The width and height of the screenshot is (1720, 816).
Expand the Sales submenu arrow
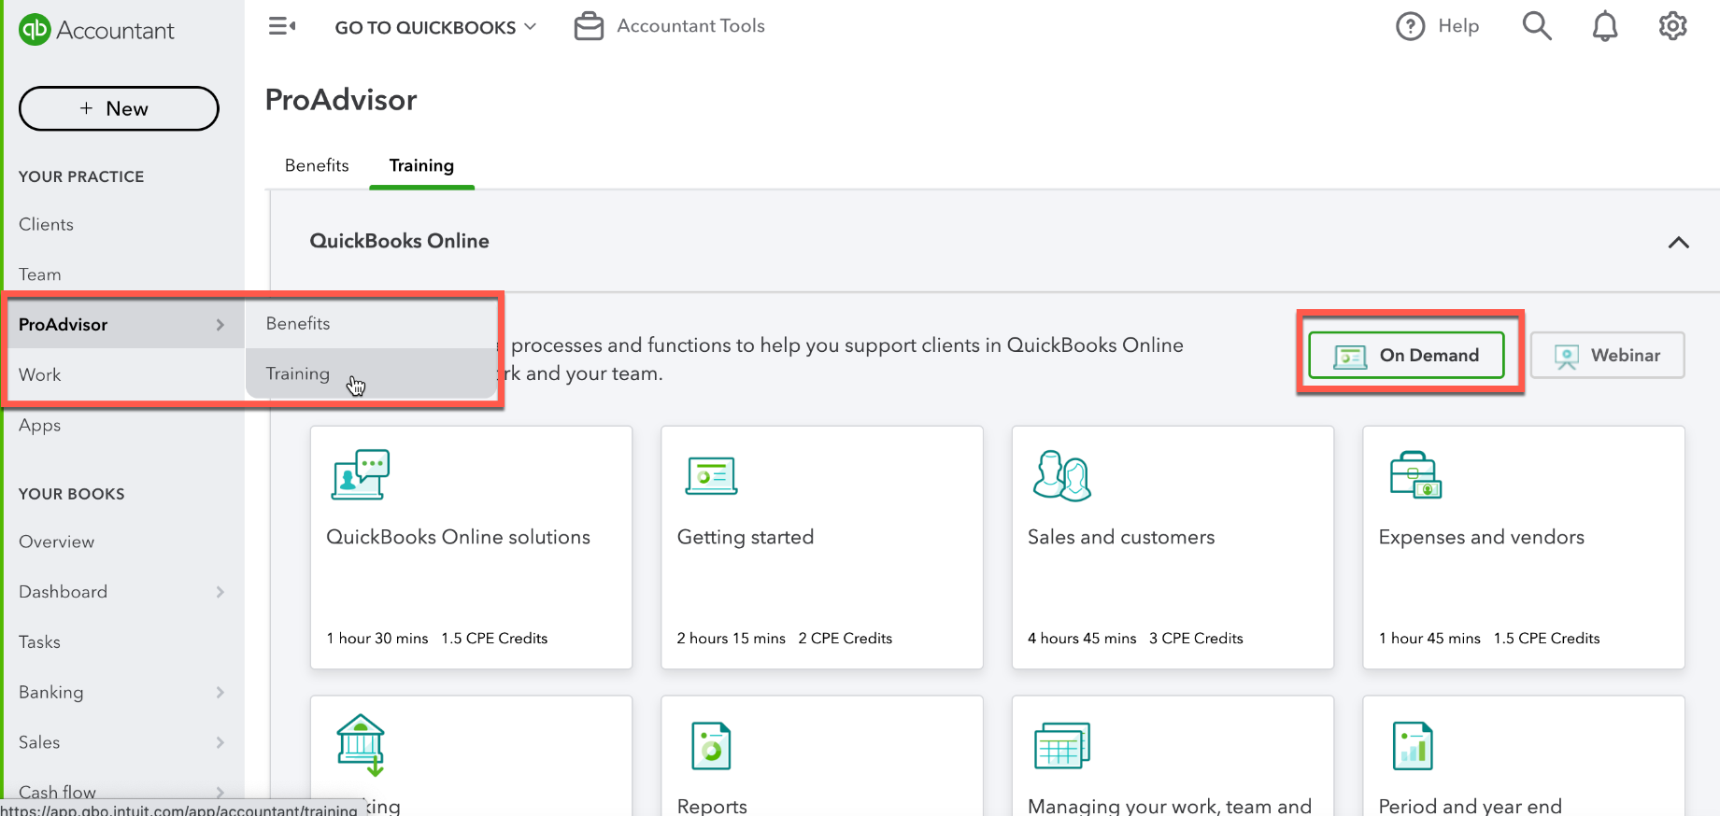coord(220,743)
